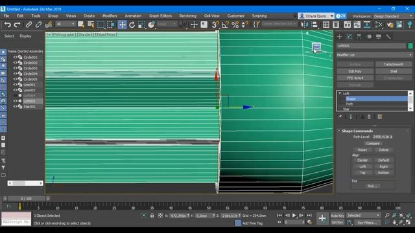
Task: Click the Loft005 object color swatch
Action: point(410,46)
